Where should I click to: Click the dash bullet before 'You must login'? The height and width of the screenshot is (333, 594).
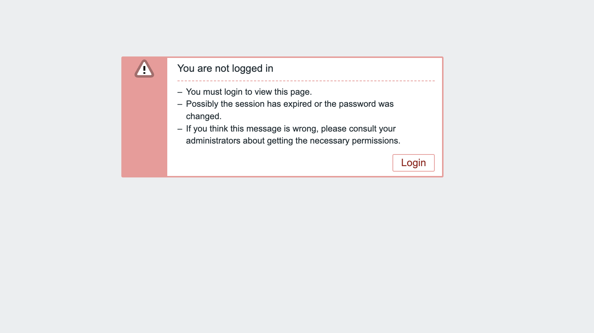click(x=180, y=92)
